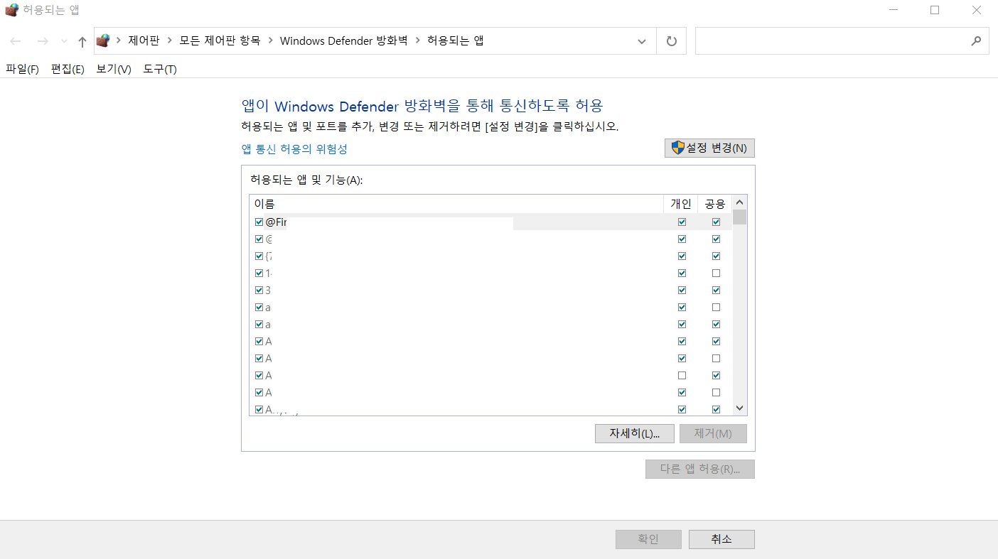Click the magnifier search icon
This screenshot has width=998, height=559.
pos(976,41)
